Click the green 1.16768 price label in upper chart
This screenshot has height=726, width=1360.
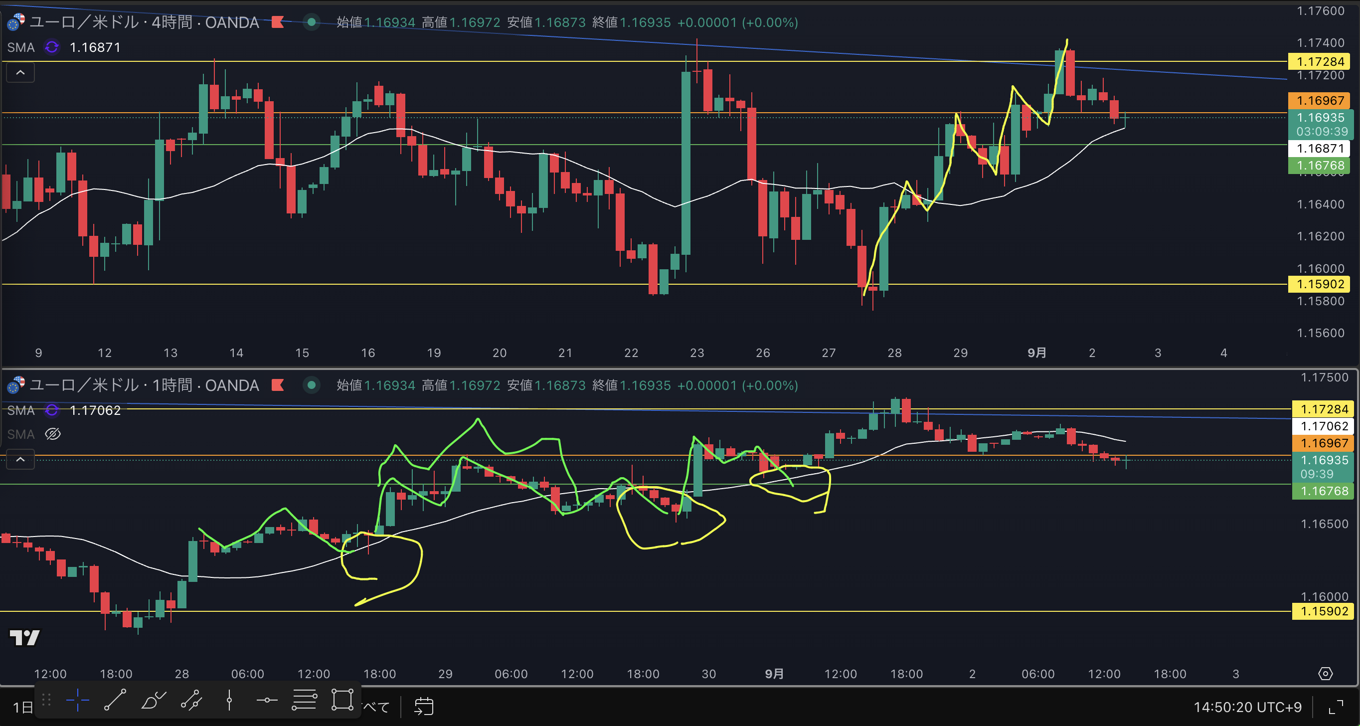(1319, 165)
